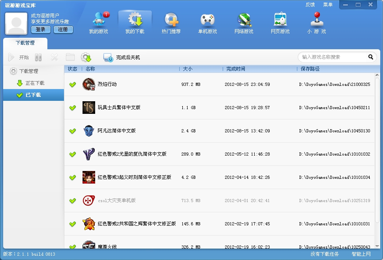Select 已下载 in sidebar
383x260 pixels.
coord(34,95)
